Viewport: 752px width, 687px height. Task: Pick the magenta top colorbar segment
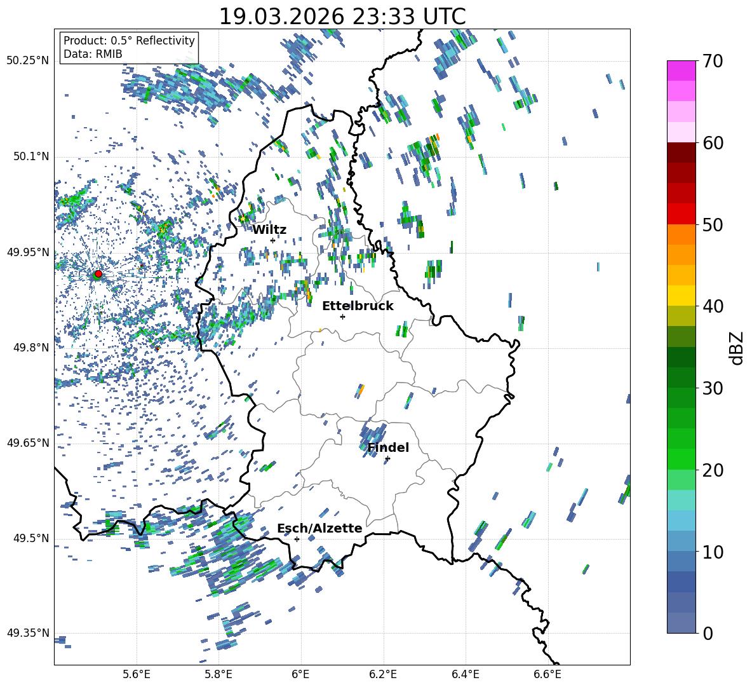tap(681, 71)
